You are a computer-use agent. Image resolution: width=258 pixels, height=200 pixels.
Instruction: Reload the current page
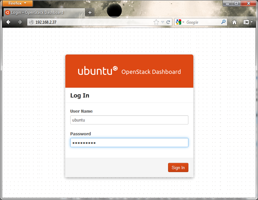[x=168, y=22]
